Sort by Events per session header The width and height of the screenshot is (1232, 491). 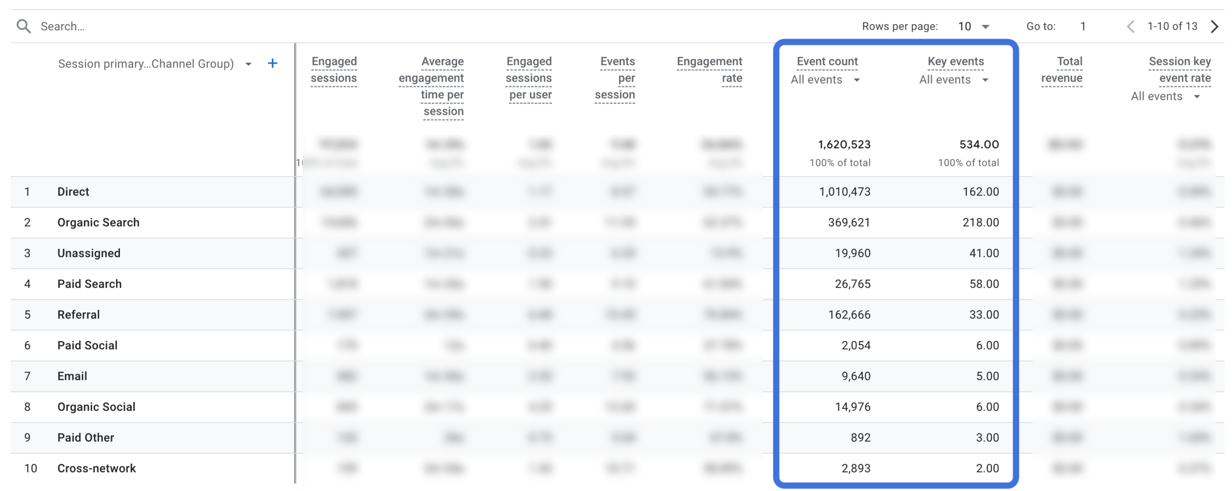[615, 78]
